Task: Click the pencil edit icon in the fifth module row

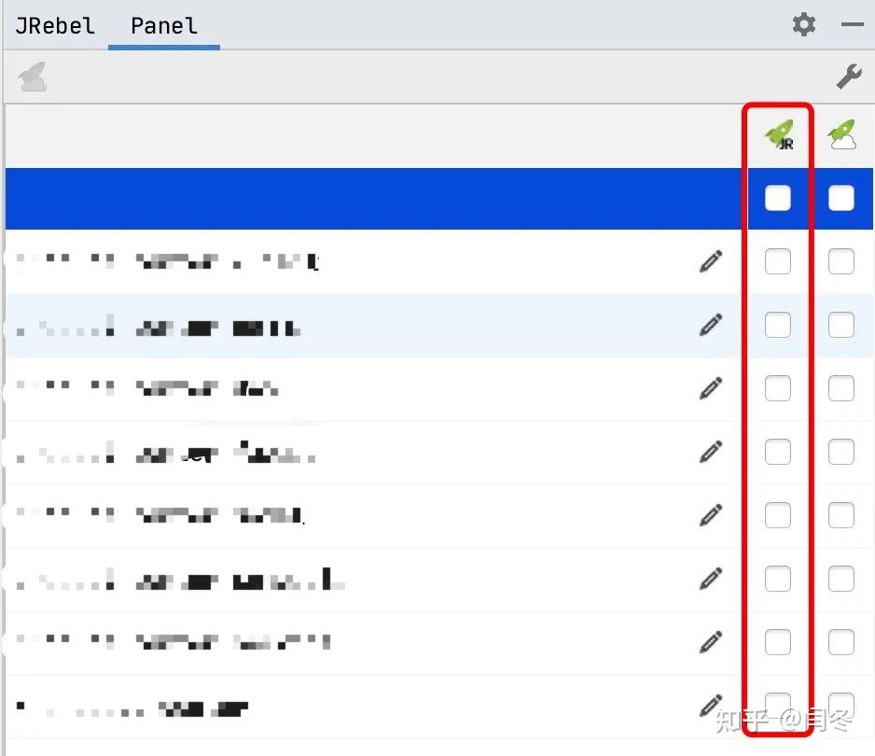Action: point(711,515)
